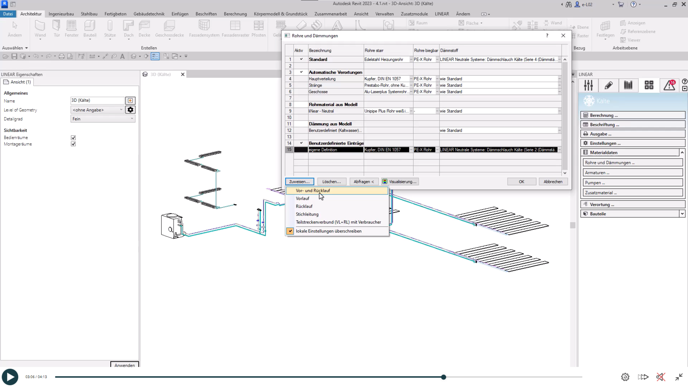688x387 pixels.
Task: Click the Wand tool icon in ribbon
Action: [x=40, y=26]
